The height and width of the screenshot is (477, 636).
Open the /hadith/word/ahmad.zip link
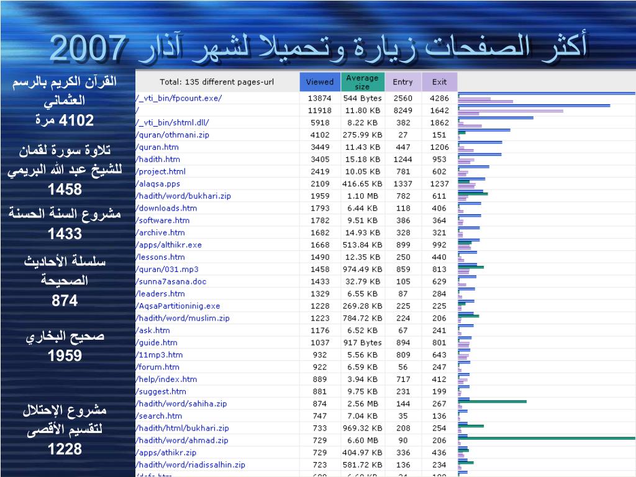point(182,440)
